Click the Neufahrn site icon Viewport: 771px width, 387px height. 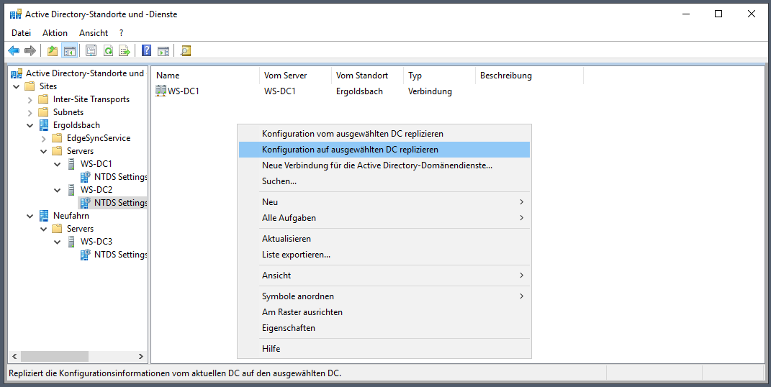[x=44, y=216]
